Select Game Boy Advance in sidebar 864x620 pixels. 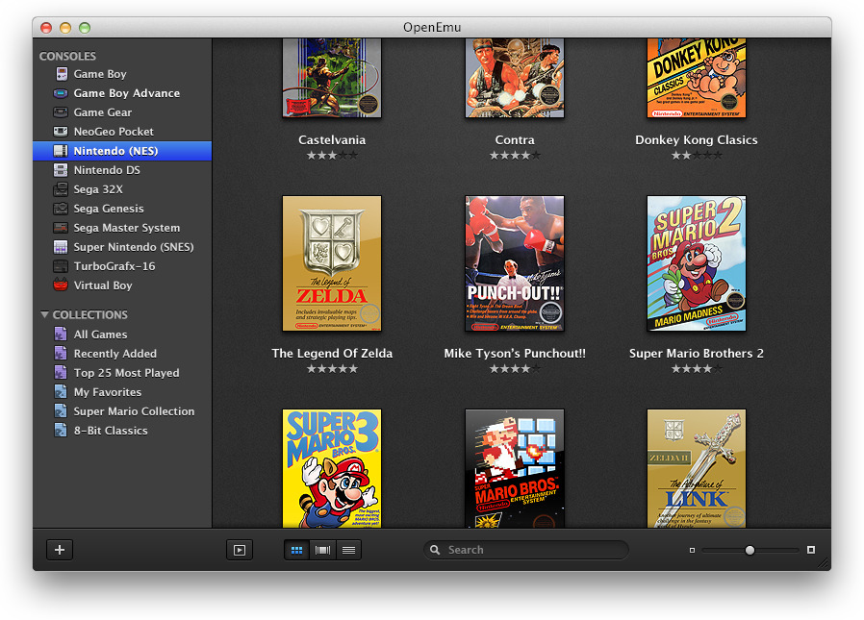(127, 93)
